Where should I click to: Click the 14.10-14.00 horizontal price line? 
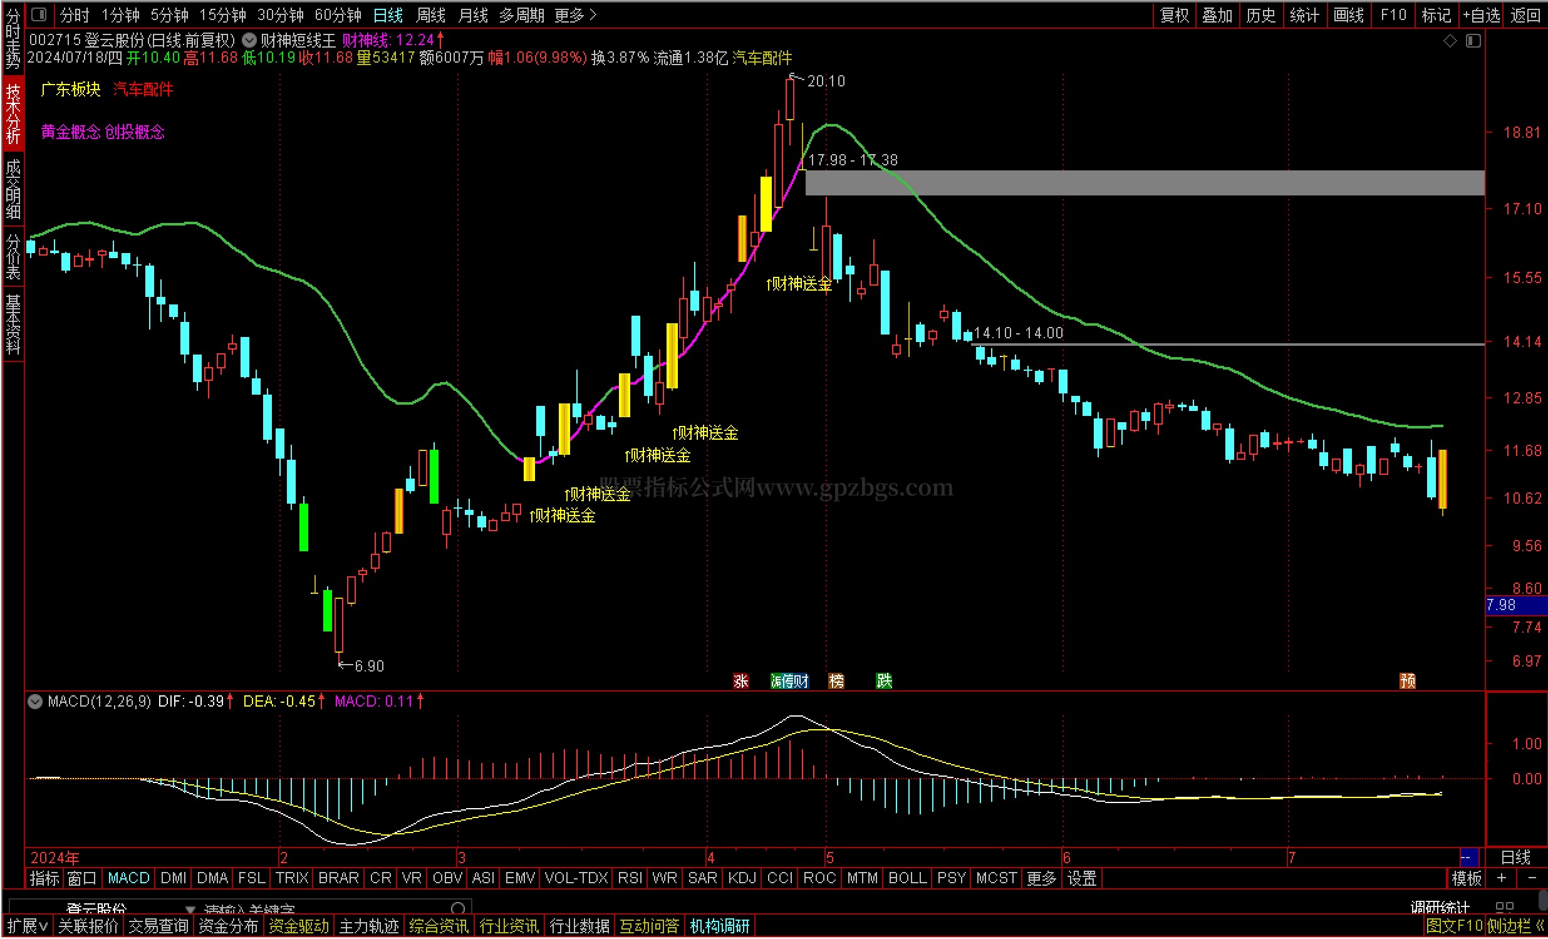click(x=1229, y=344)
